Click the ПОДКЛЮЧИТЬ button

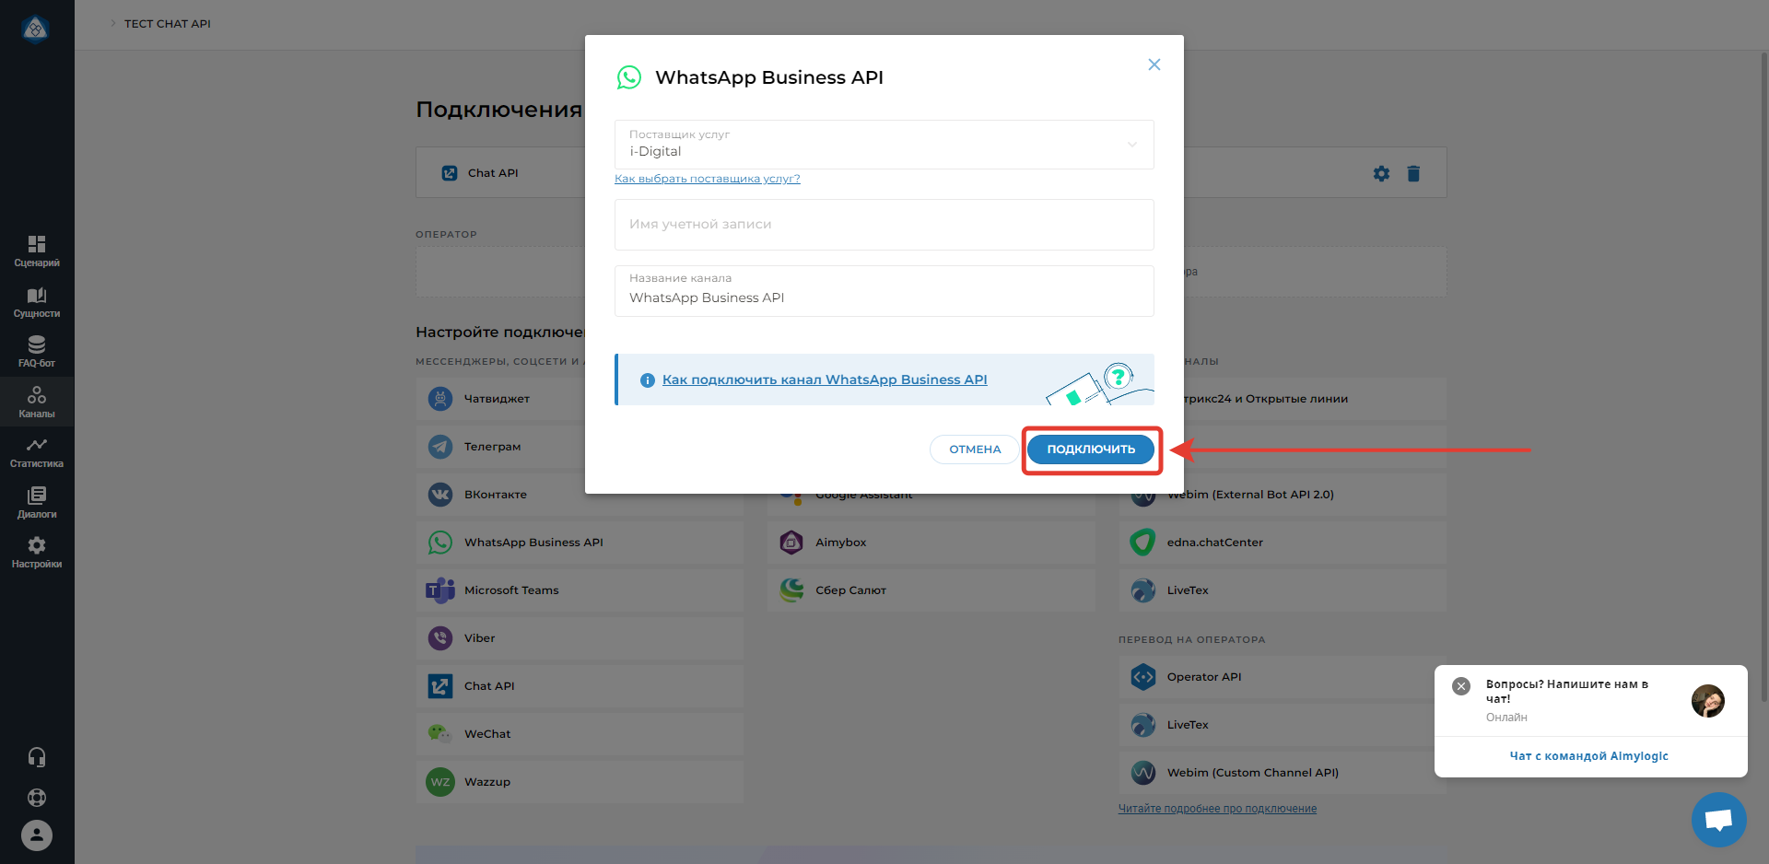[x=1091, y=450]
